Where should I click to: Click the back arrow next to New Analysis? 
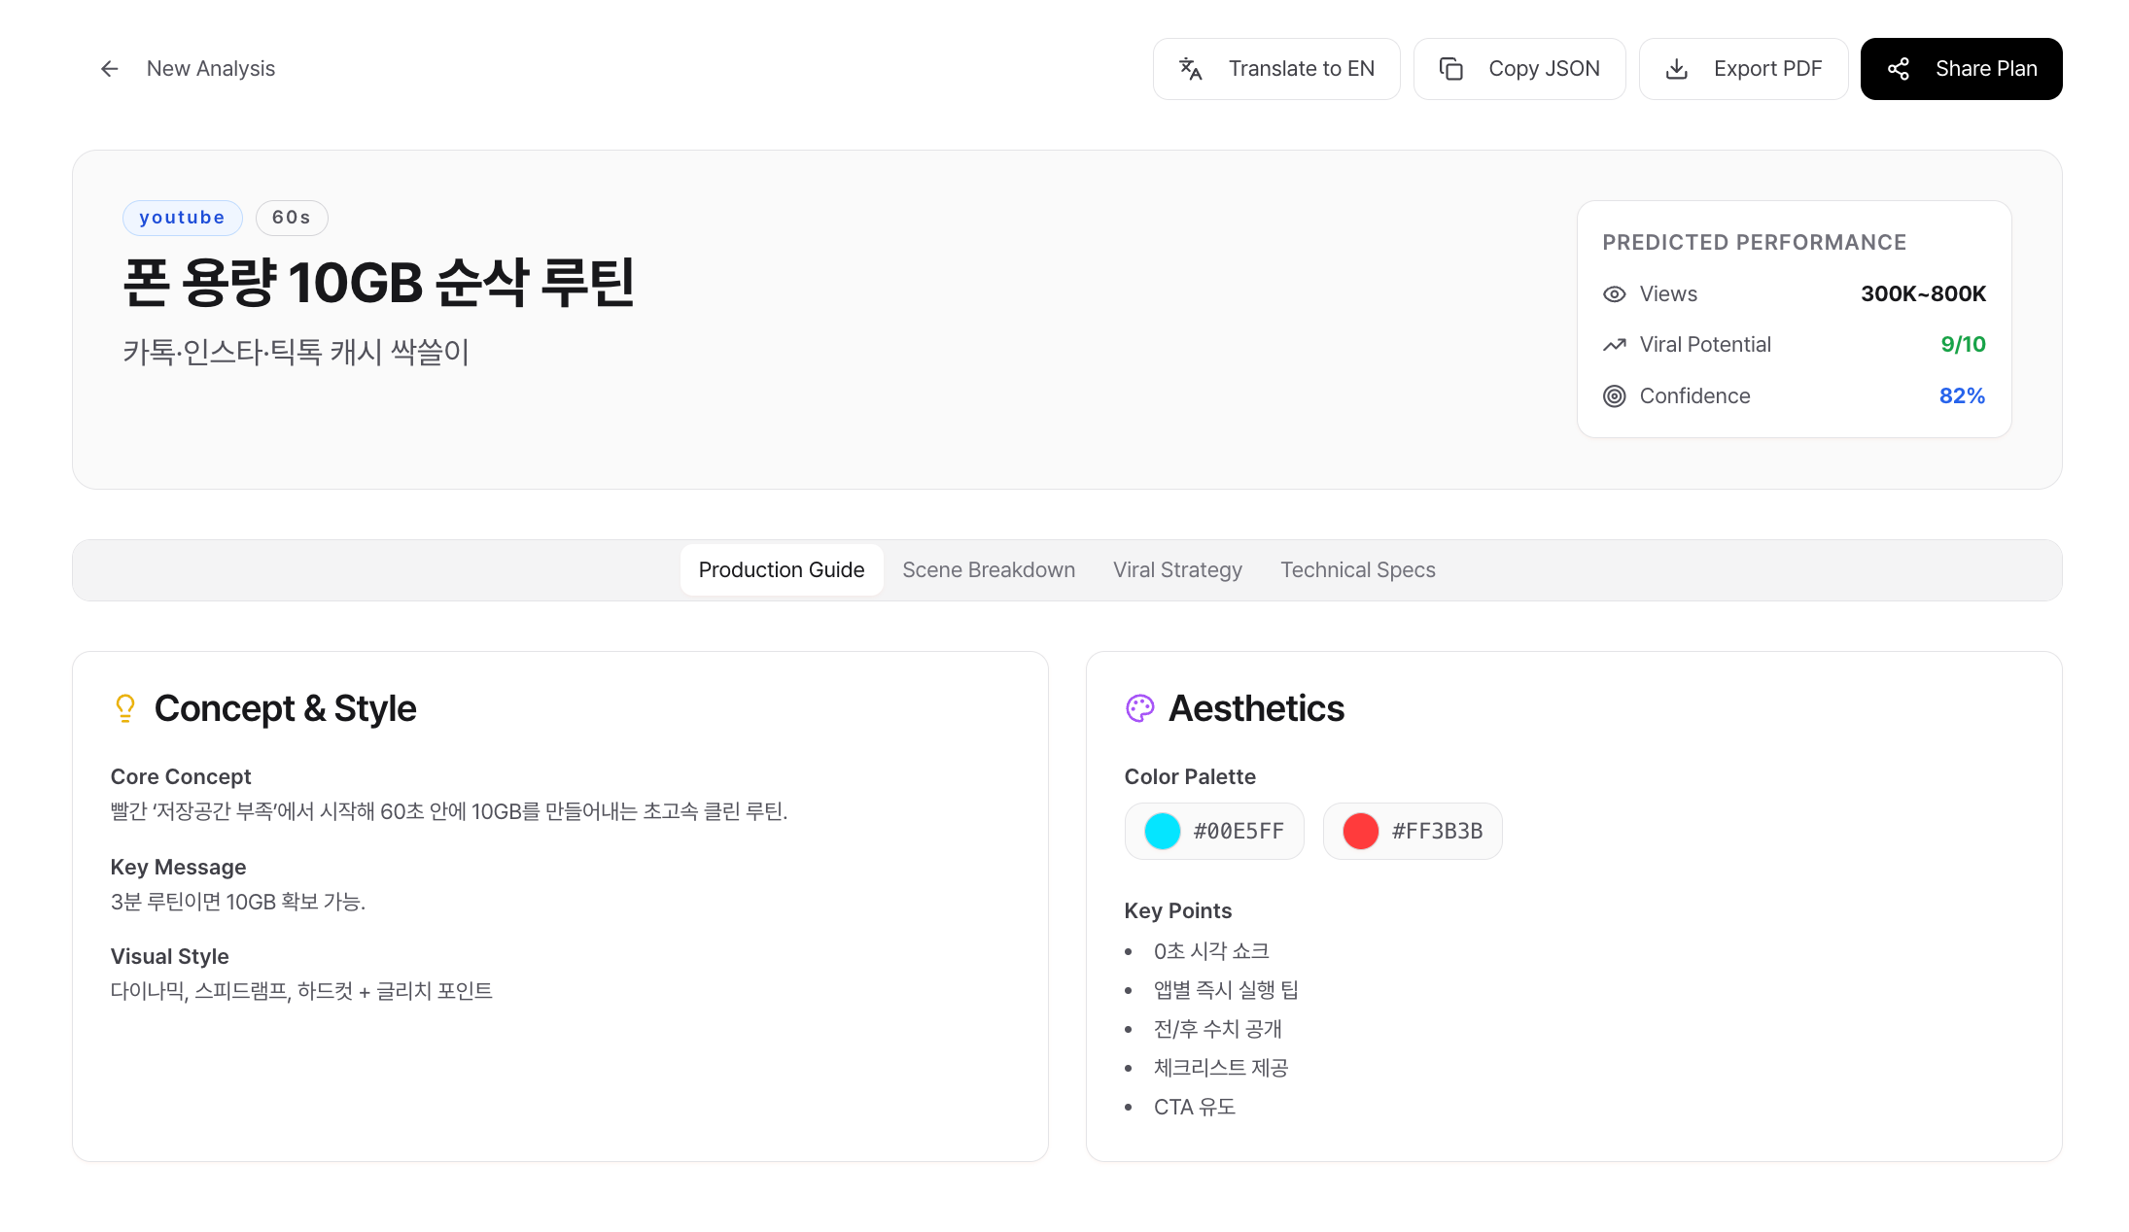109,68
